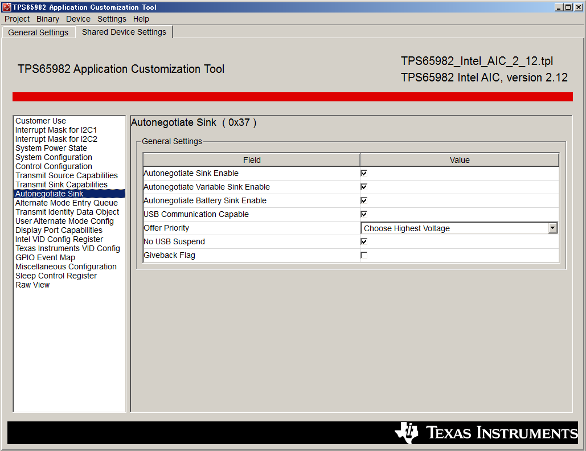Maximize the application window
586x451 pixels.
click(568, 7)
